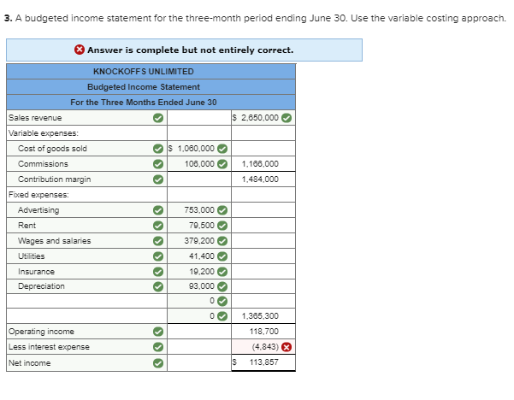Click green check next to Operating income label

pos(158,332)
